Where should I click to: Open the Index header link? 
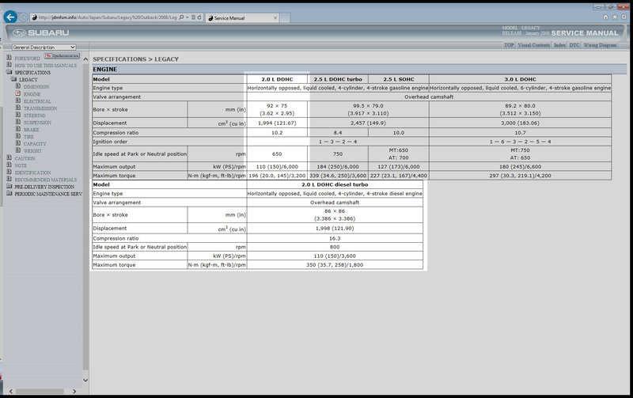[x=559, y=45]
